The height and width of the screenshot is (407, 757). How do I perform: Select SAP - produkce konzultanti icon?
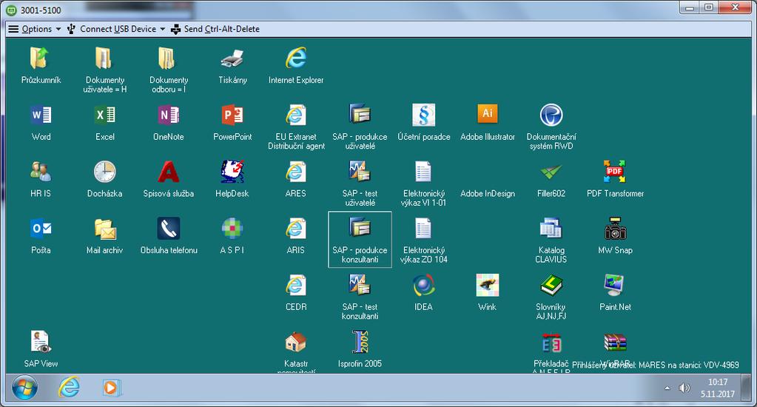coord(360,227)
